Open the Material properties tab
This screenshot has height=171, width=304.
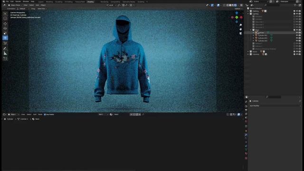(x=246, y=153)
